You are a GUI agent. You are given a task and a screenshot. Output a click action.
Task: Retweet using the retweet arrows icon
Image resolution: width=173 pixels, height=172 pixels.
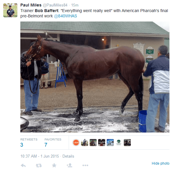pos(39,165)
